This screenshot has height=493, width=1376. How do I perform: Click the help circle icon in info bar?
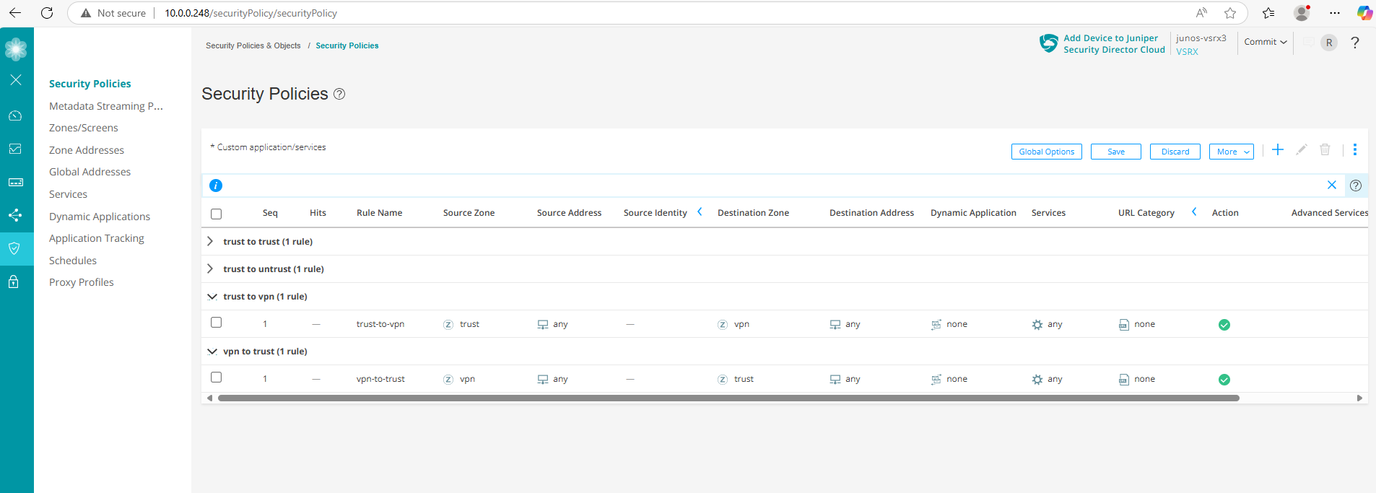point(1356,186)
